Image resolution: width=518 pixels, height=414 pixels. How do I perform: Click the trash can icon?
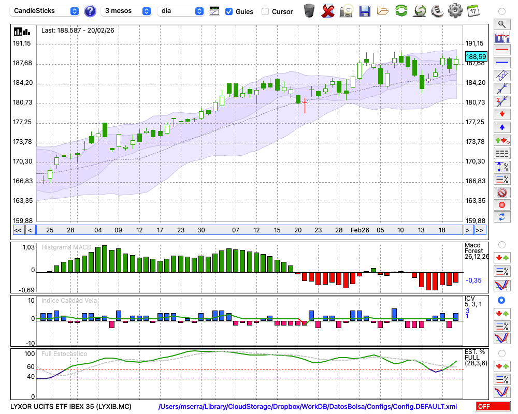click(309, 10)
